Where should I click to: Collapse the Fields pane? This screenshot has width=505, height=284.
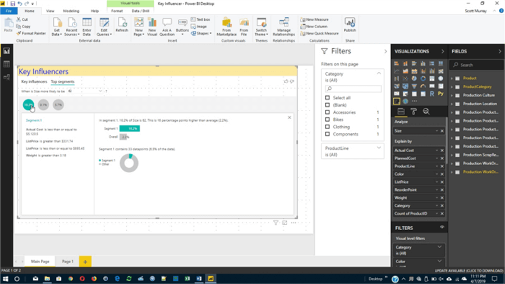tap(500, 51)
